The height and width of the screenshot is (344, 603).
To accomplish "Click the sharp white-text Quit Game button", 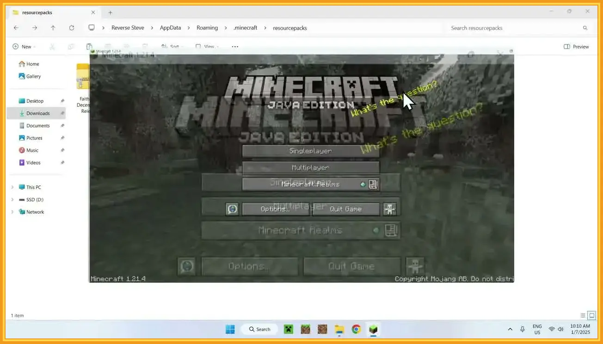I will (x=346, y=209).
